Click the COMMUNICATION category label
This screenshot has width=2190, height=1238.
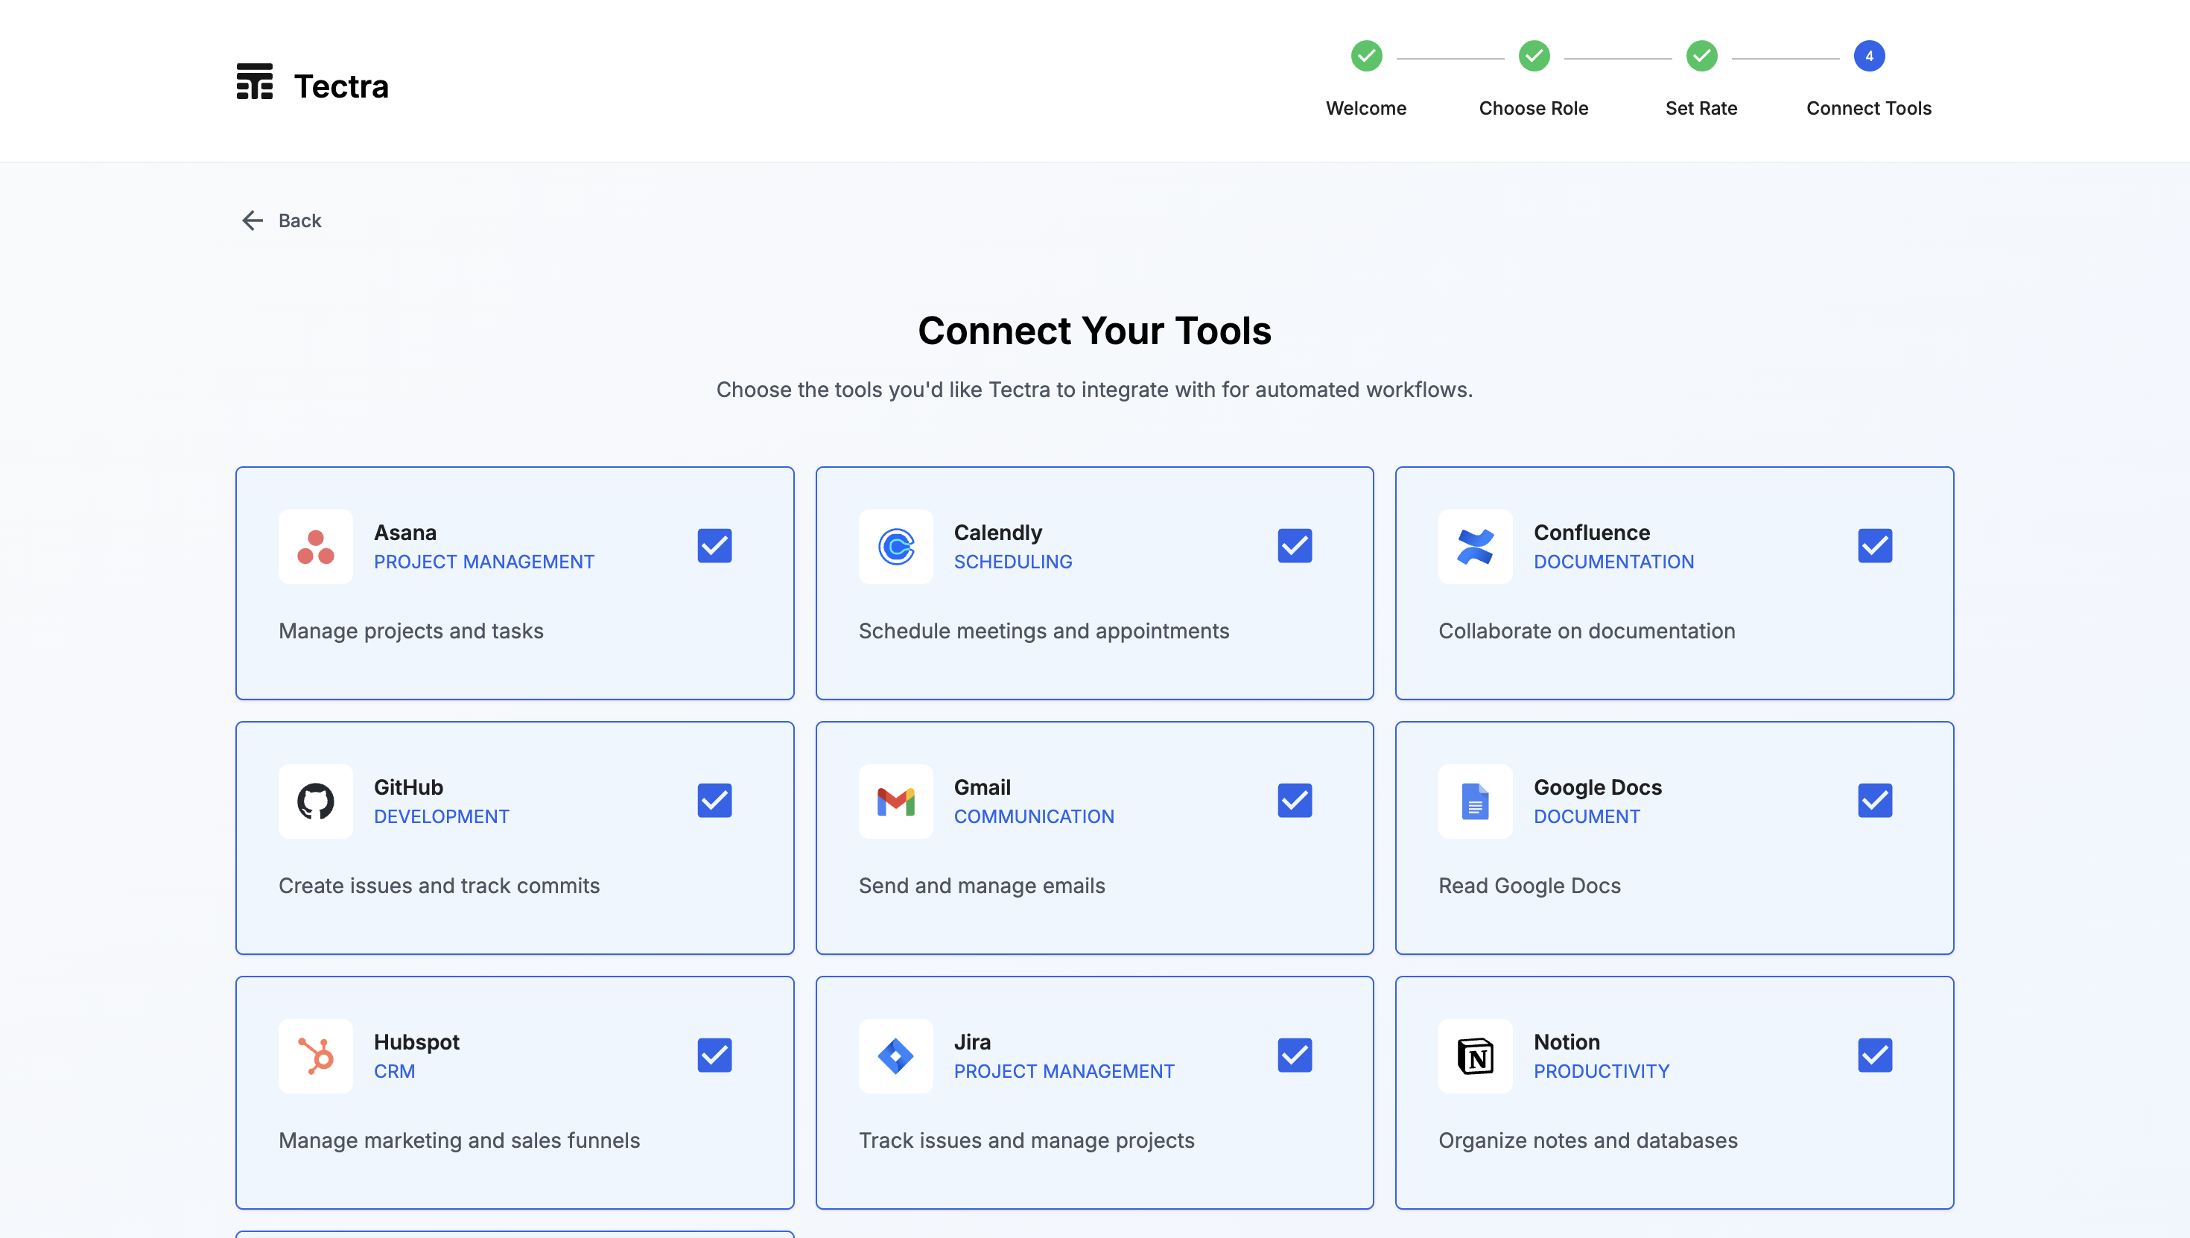click(x=1034, y=816)
